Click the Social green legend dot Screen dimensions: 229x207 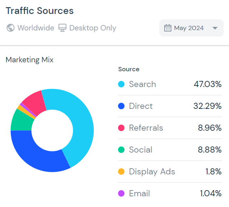[121, 150]
